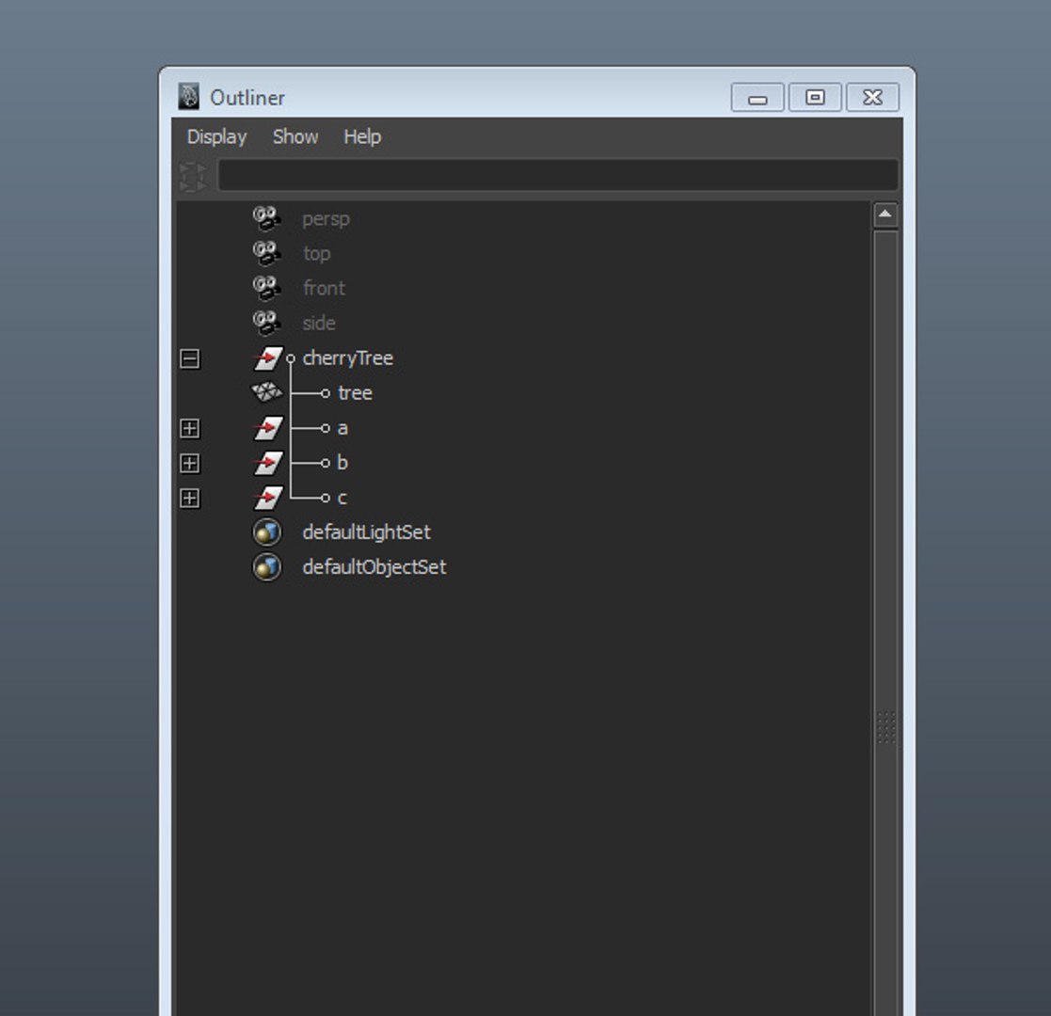Viewport: 1051px width, 1016px height.
Task: Click the Maya logo in Outliner title bar
Action: tap(189, 97)
